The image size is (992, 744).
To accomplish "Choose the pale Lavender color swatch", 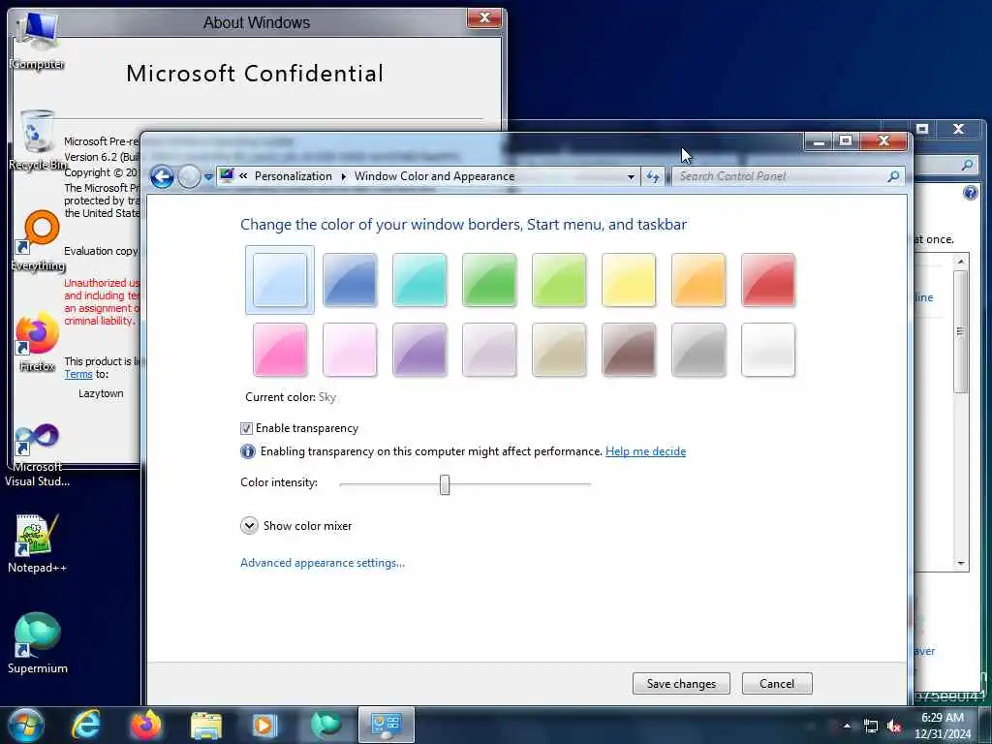I will pyautogui.click(x=489, y=350).
